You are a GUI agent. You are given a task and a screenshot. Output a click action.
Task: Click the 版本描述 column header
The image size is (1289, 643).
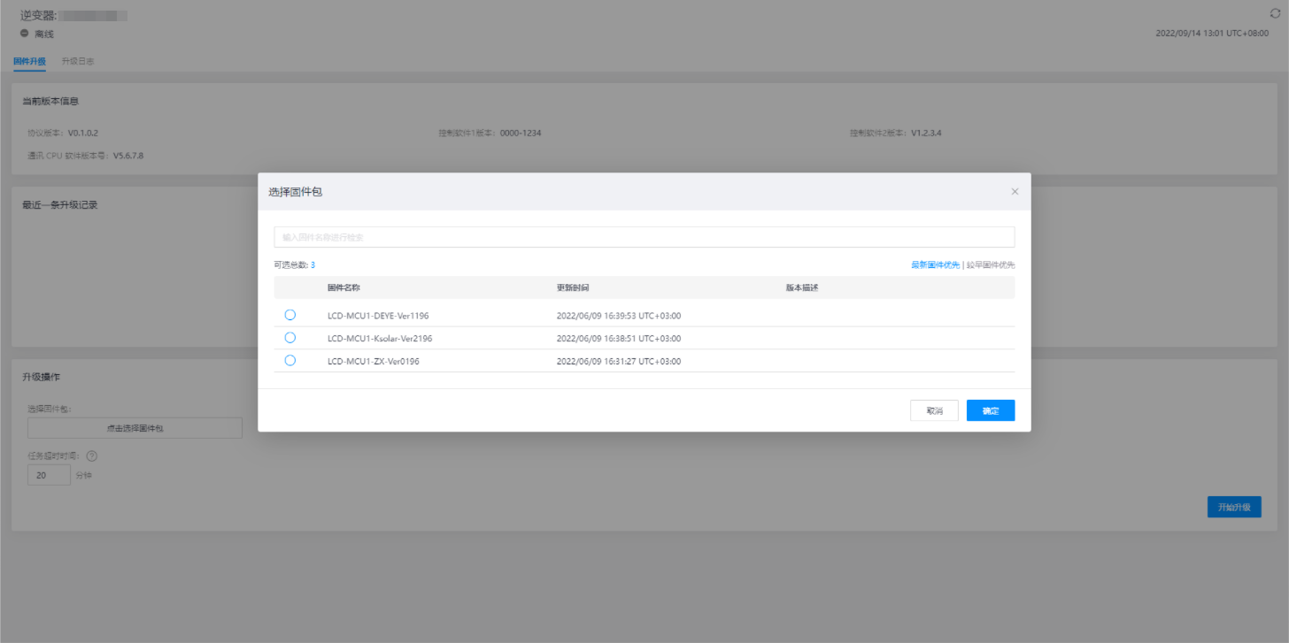(802, 288)
